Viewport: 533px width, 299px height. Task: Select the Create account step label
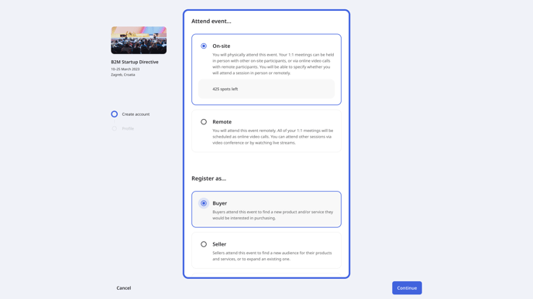pos(136,114)
